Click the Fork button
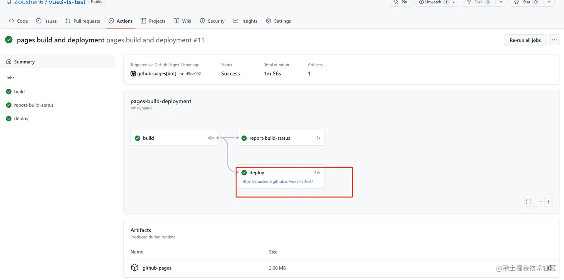The image size is (564, 280). (478, 2)
